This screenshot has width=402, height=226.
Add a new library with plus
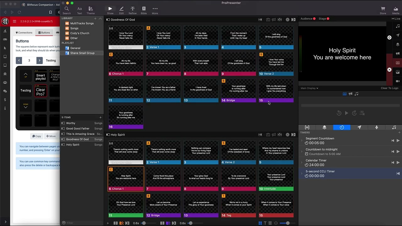click(95, 19)
